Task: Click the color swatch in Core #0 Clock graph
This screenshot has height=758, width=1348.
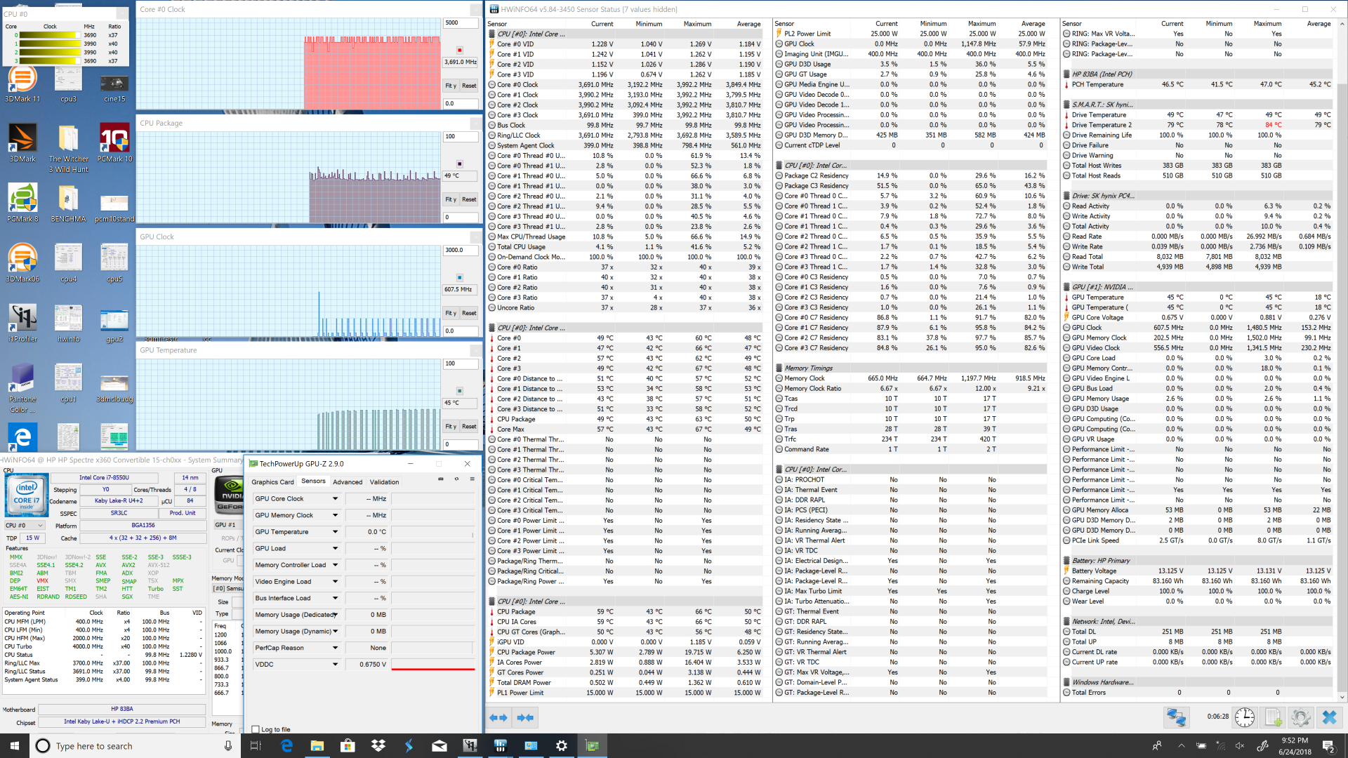Action: pos(460,51)
